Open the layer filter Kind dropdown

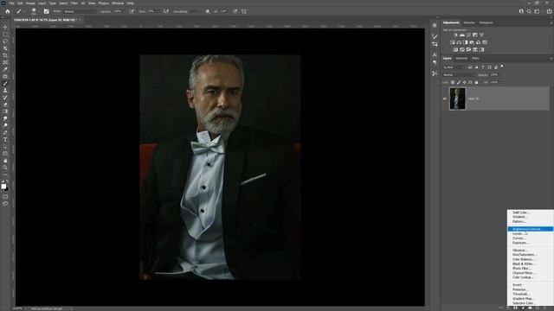[454, 67]
